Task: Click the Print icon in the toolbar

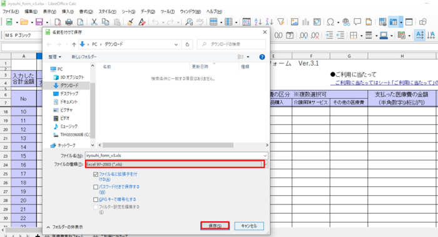Action: pyautogui.click(x=69, y=22)
